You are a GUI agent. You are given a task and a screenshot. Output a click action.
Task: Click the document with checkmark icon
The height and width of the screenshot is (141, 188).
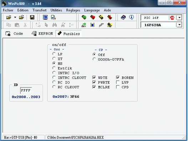(x=53, y=17)
